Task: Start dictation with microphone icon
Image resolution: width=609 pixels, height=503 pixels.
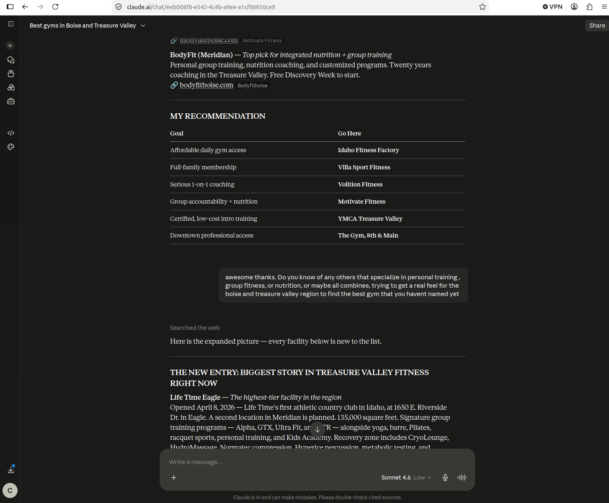Action: [445, 477]
